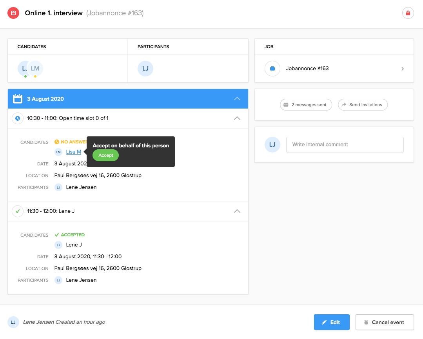Click the red calendar event icon
This screenshot has height=339, width=423.
(13, 13)
